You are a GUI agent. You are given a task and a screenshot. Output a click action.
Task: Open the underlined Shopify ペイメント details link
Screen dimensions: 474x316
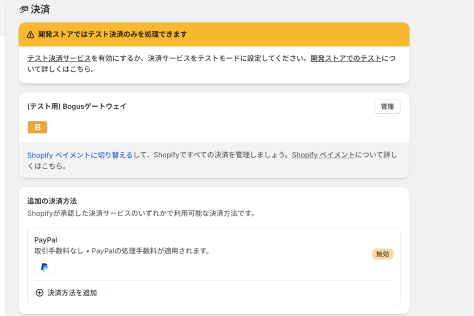point(323,155)
